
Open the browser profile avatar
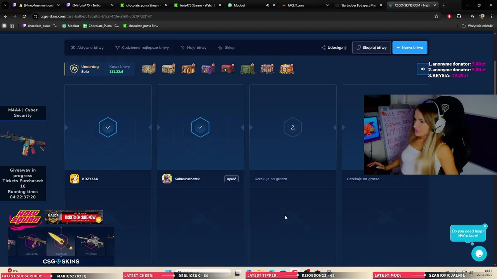[482, 16]
